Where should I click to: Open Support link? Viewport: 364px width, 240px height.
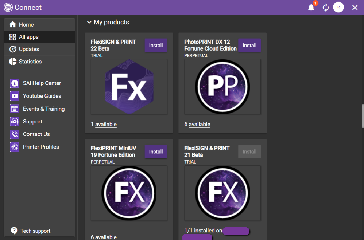32,122
